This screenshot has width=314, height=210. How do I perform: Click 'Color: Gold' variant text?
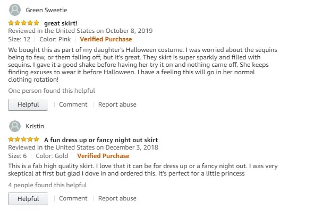coord(52,156)
